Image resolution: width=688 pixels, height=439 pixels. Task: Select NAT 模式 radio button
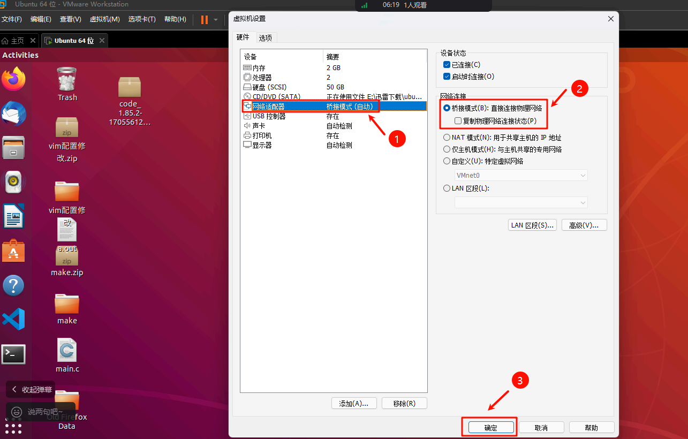[x=447, y=138]
